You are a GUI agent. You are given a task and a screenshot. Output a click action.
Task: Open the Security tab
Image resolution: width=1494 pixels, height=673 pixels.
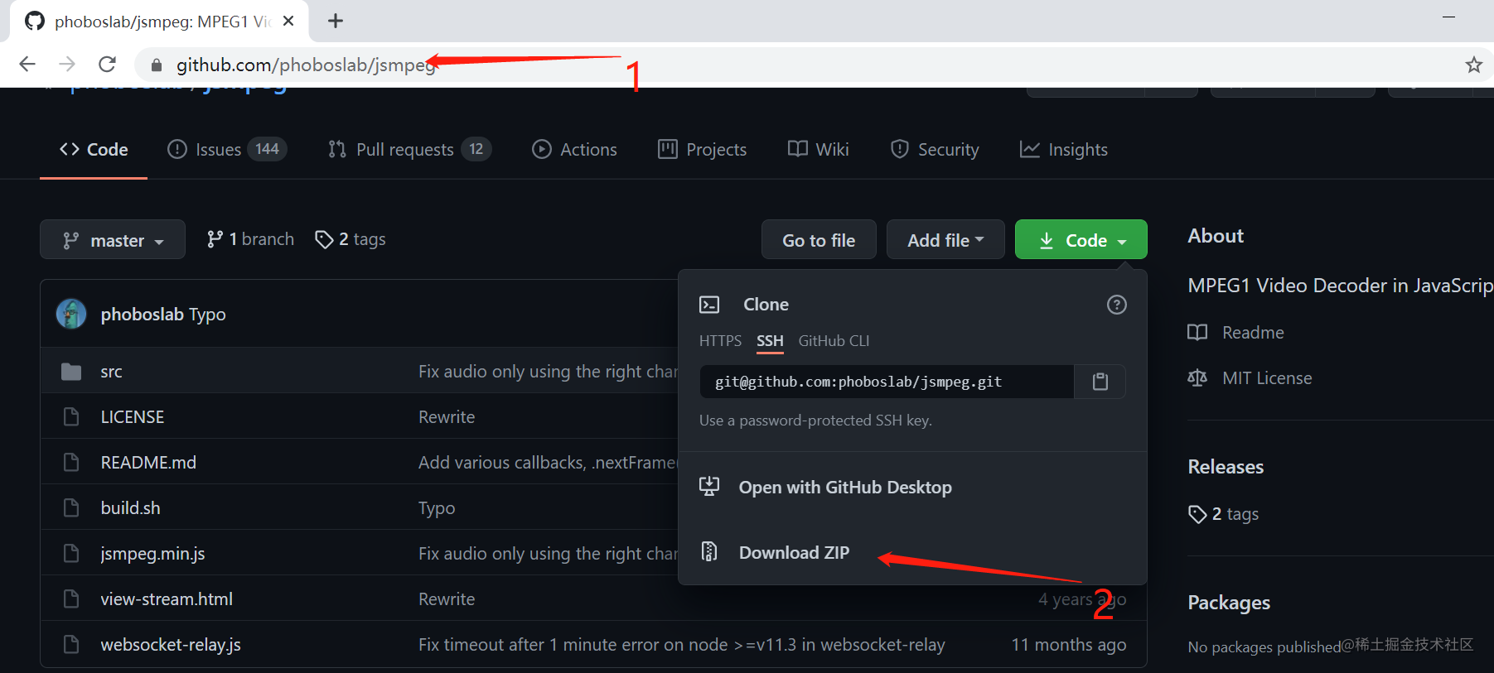click(934, 150)
